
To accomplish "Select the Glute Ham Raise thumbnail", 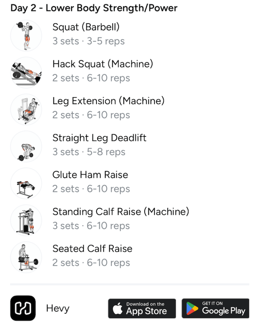I will click(26, 183).
